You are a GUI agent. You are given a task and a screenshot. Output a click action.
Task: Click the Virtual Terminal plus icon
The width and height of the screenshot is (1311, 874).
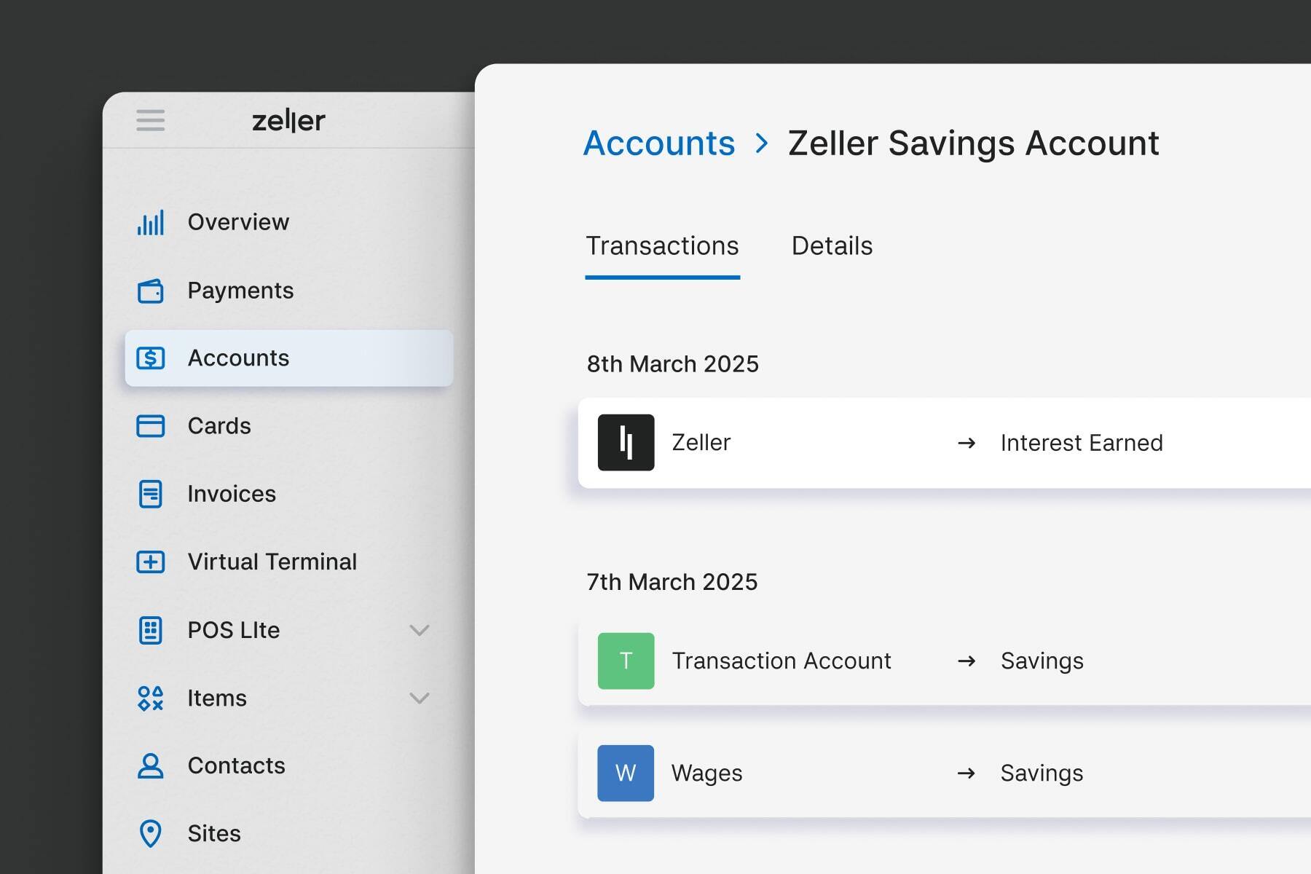point(151,562)
